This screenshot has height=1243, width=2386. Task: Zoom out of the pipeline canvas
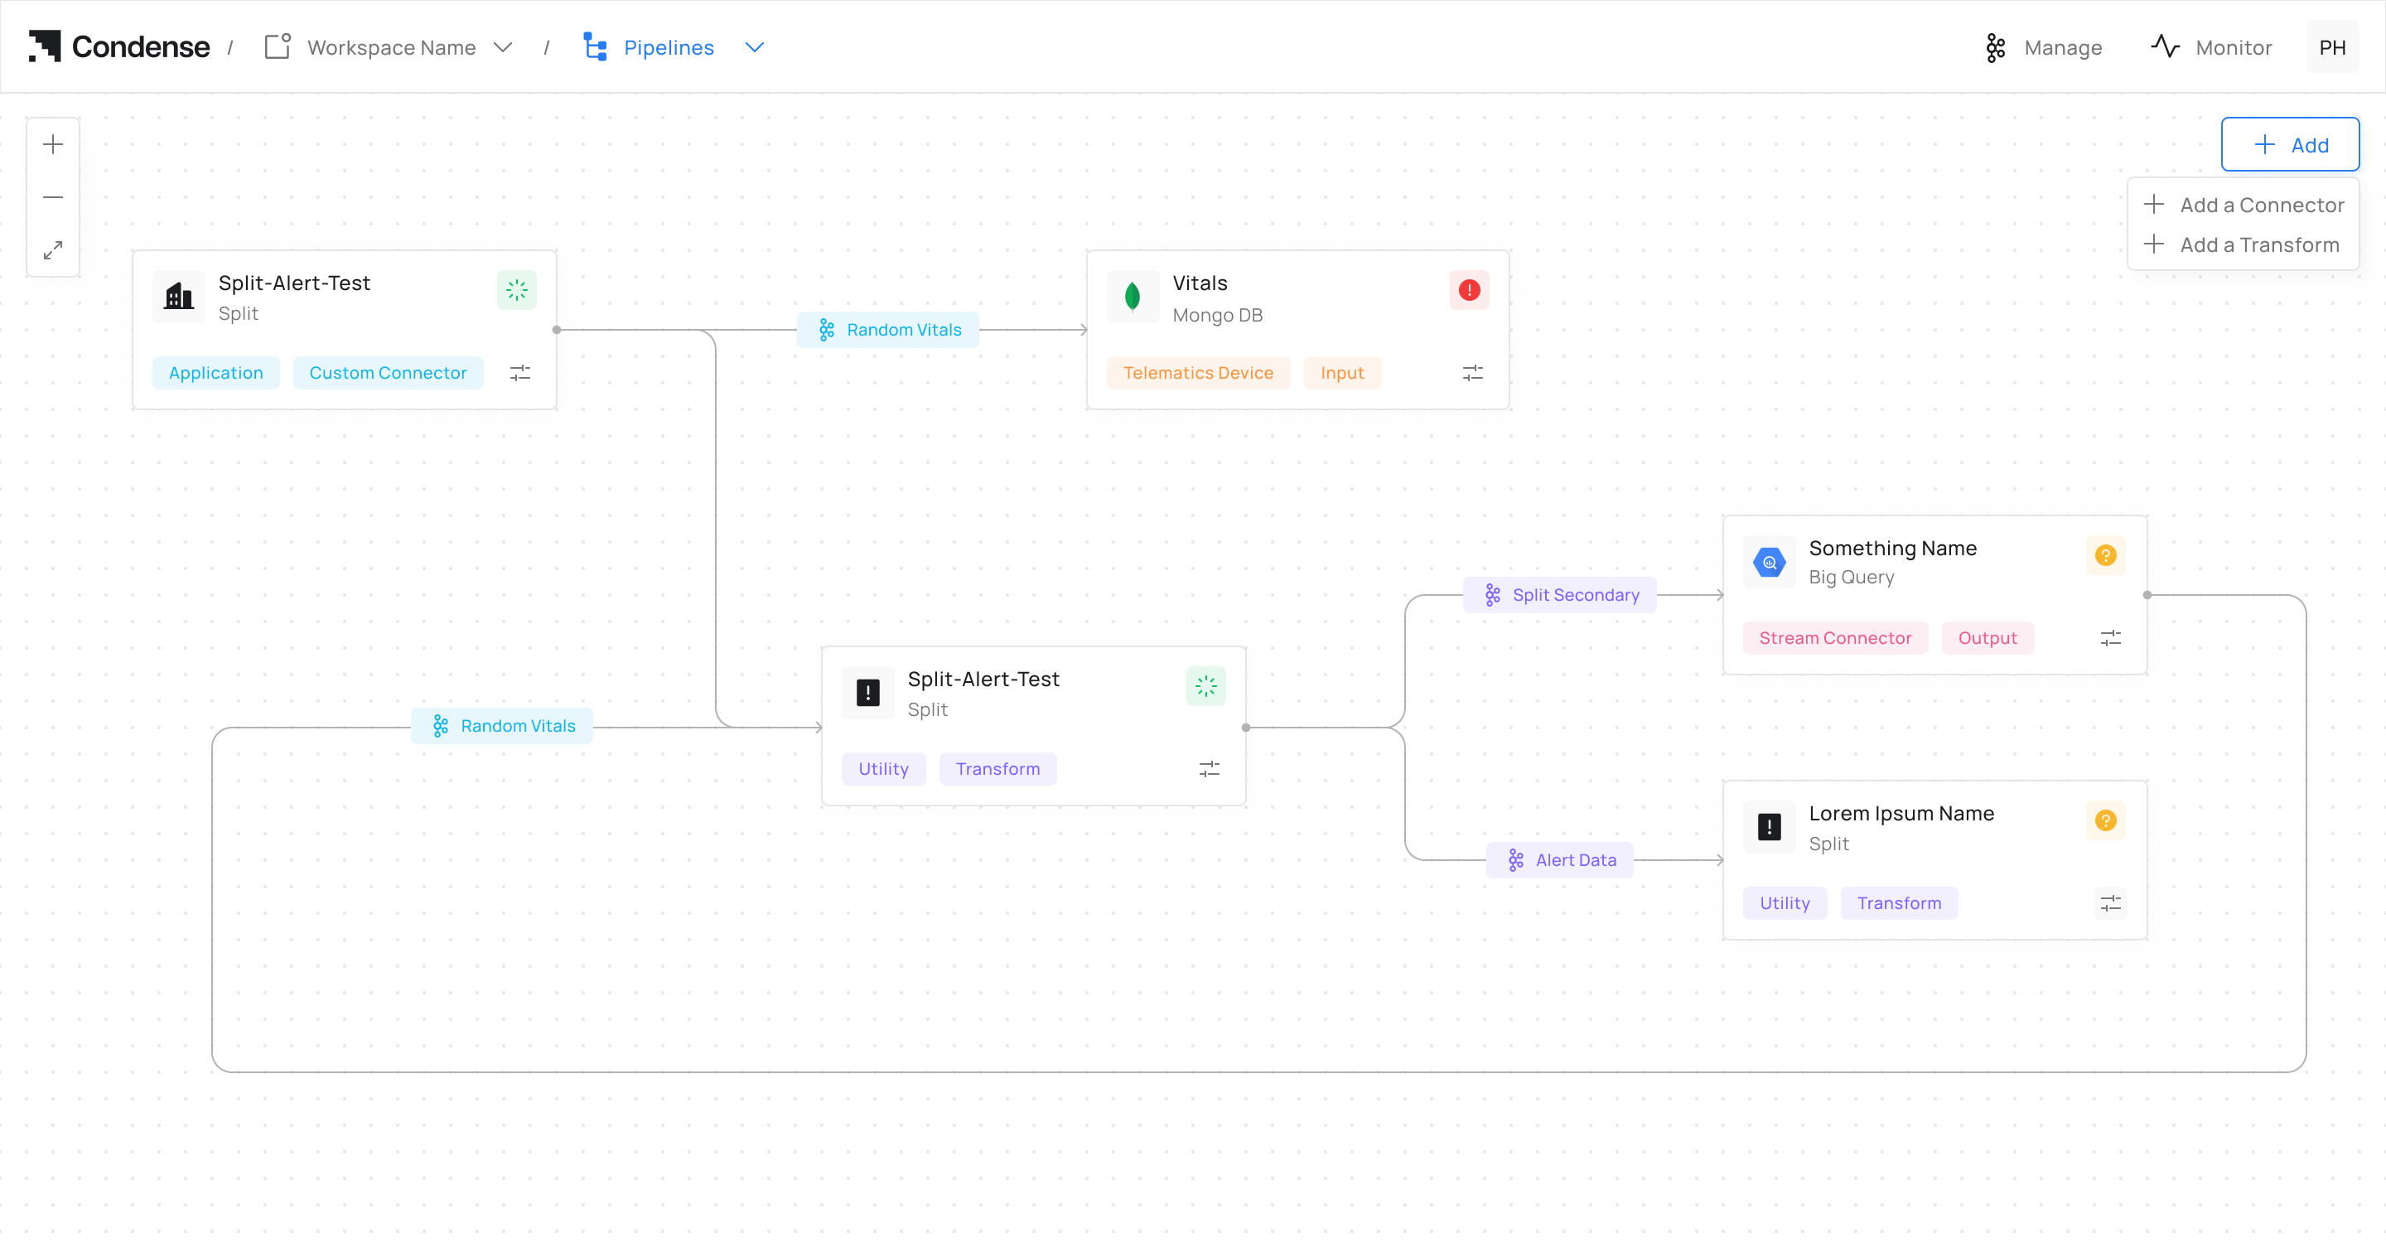click(x=53, y=197)
